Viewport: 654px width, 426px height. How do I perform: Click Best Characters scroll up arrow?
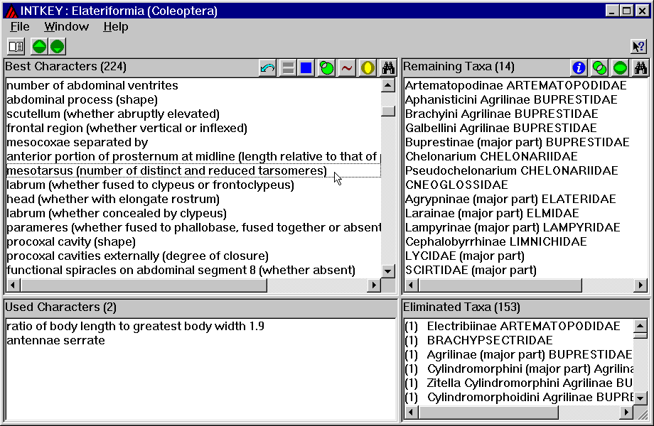click(x=388, y=85)
